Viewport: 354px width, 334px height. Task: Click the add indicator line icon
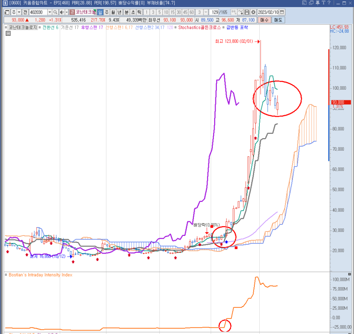point(240,12)
